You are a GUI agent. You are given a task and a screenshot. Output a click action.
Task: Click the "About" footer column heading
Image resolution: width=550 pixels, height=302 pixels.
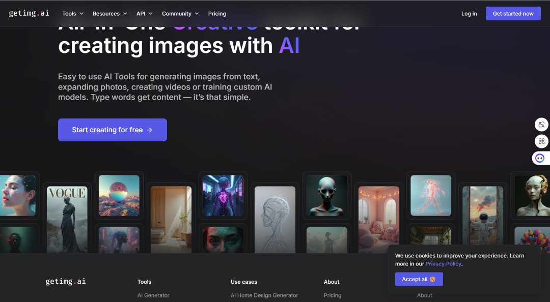pyautogui.click(x=332, y=282)
